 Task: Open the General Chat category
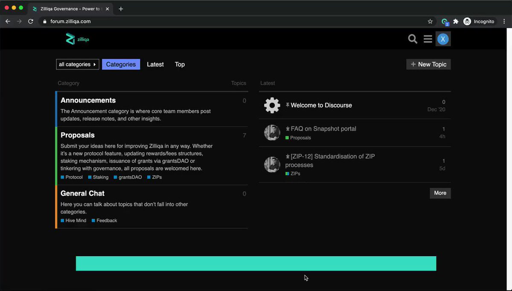click(82, 194)
